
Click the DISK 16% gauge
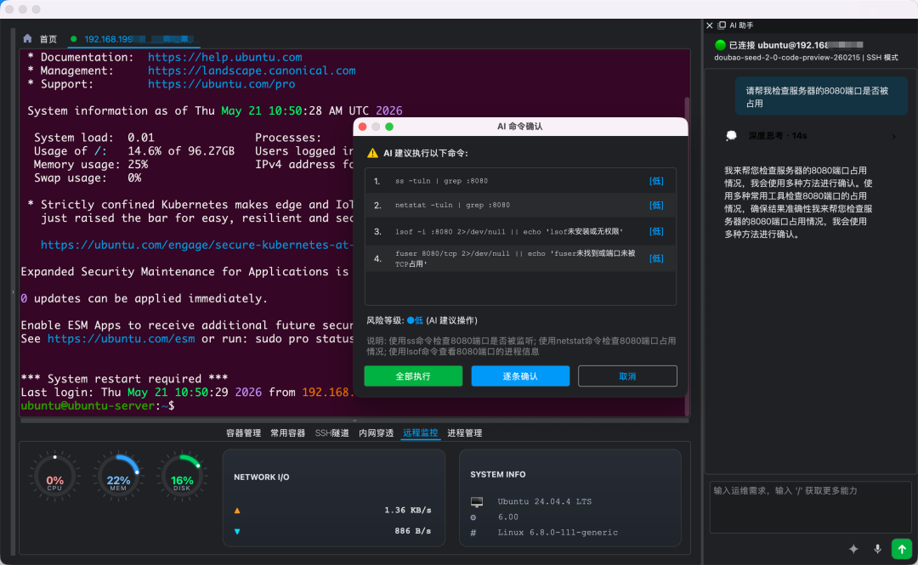point(182,477)
